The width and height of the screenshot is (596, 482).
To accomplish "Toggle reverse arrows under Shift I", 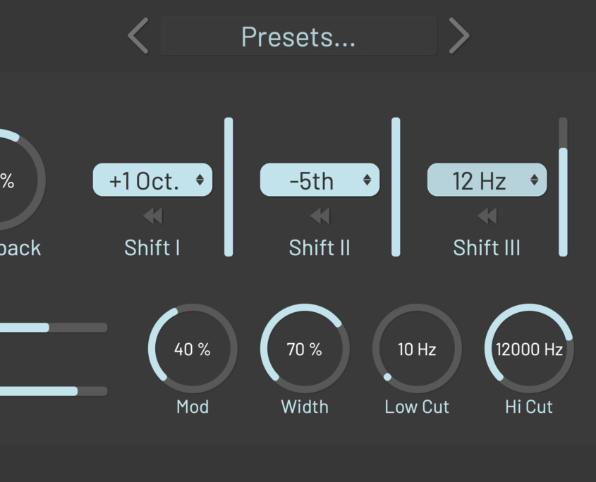I will [x=152, y=216].
